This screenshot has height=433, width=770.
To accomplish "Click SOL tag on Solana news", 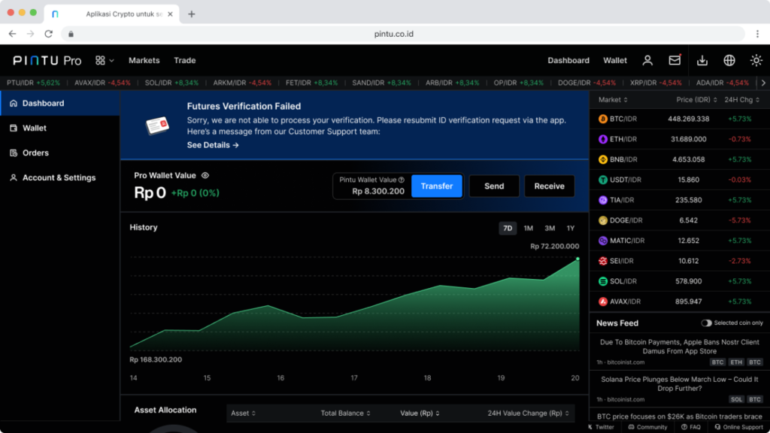I will [736, 400].
